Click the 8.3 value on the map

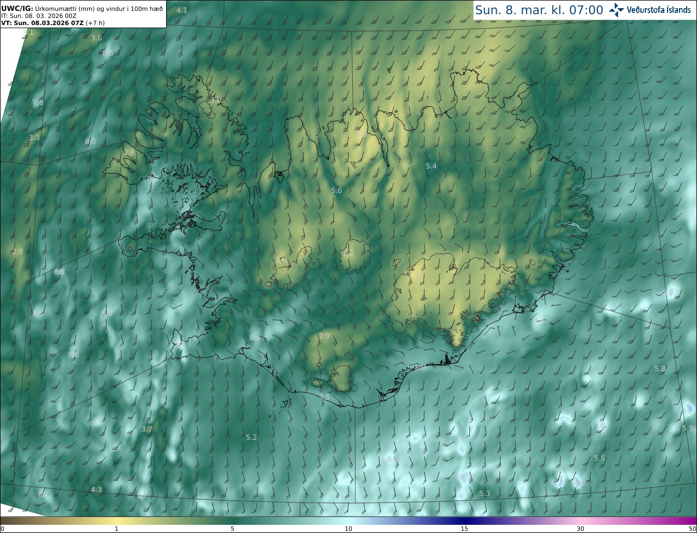[59, 271]
